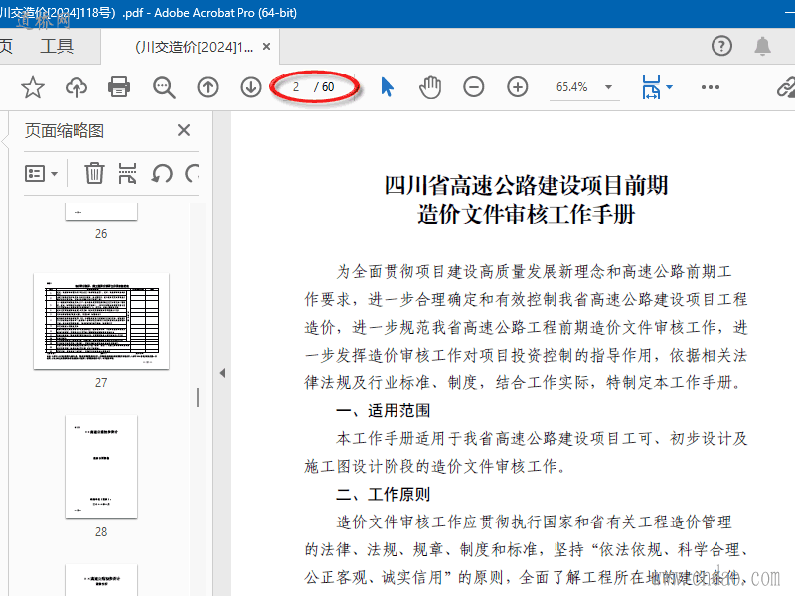Click the current page number field

(x=296, y=87)
